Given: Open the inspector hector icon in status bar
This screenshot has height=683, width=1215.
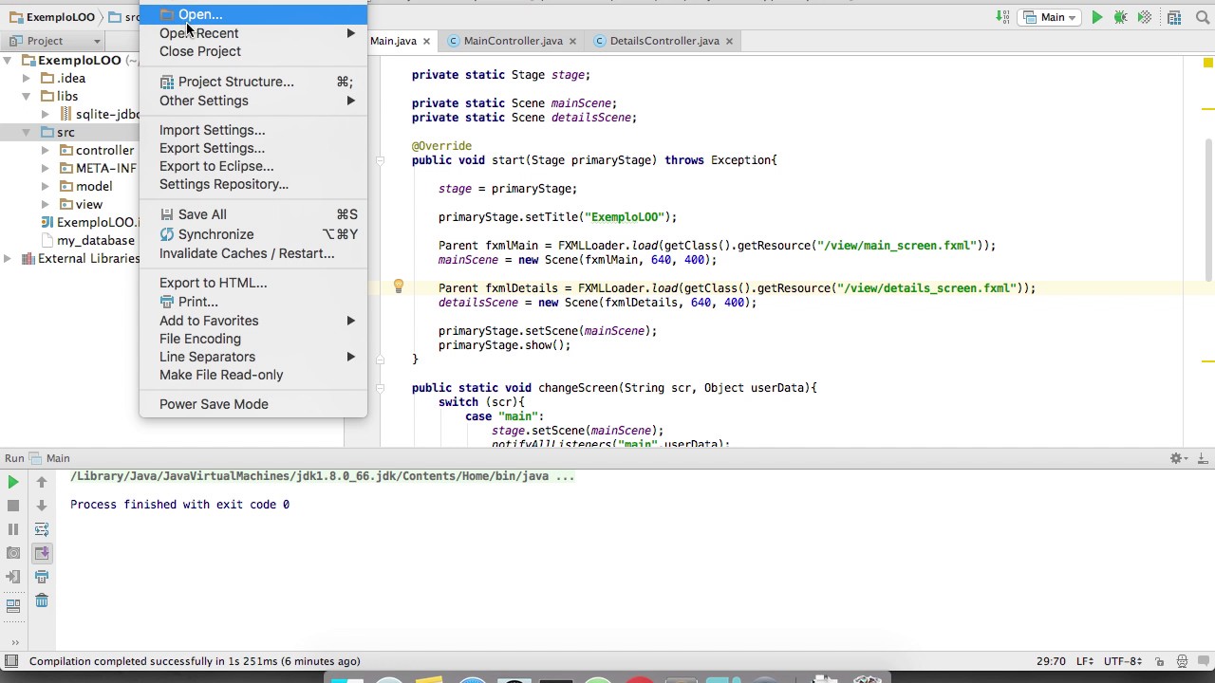Looking at the screenshot, I should coord(1182,661).
